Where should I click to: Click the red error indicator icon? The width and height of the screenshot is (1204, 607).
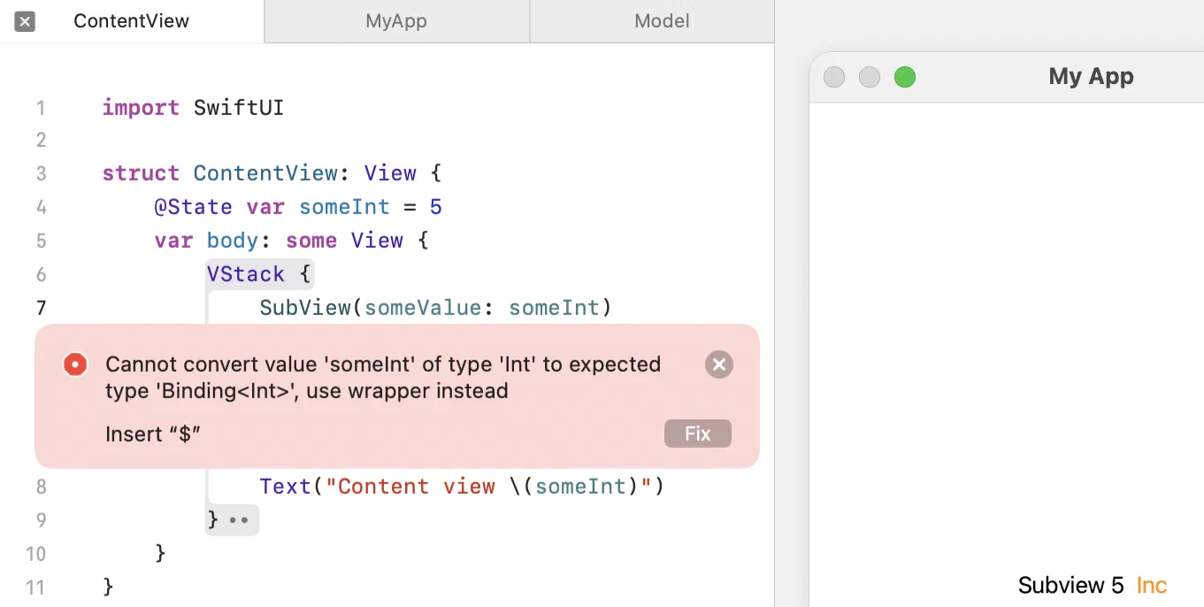point(75,365)
